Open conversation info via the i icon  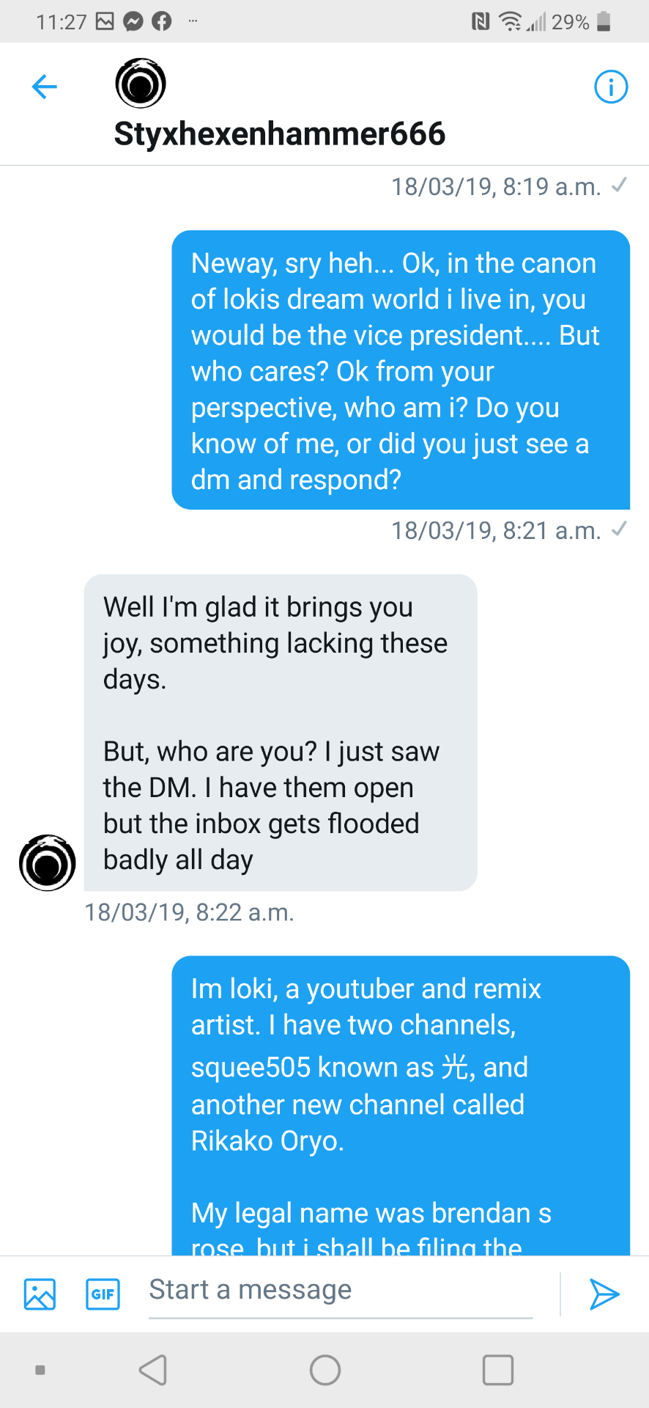[610, 87]
